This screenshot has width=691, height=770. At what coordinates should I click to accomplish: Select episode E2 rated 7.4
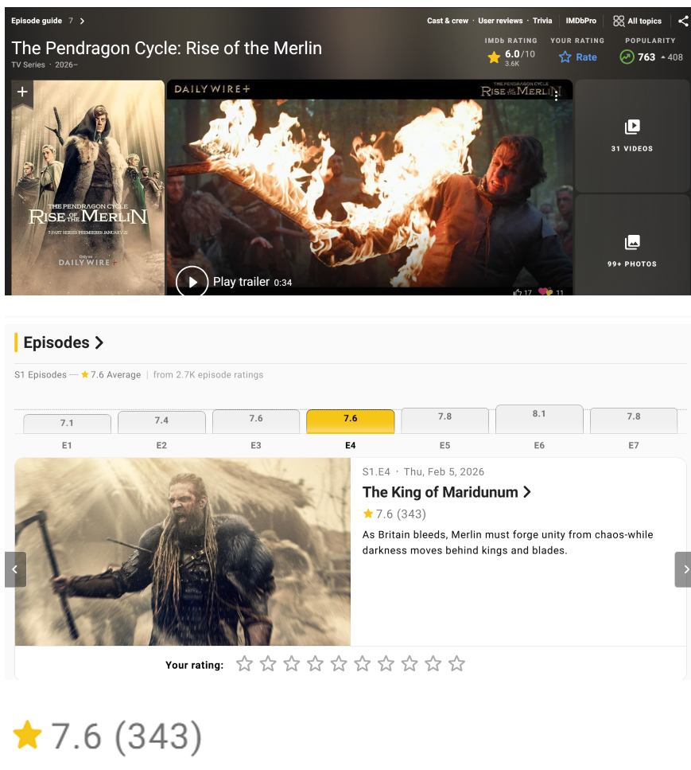coord(161,422)
